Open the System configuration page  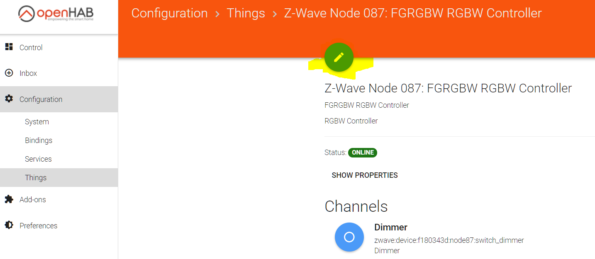[37, 122]
